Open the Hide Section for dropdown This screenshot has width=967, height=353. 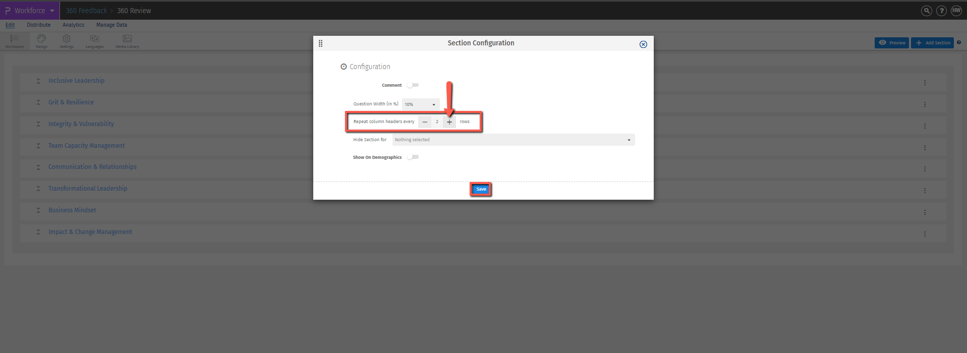pyautogui.click(x=514, y=140)
